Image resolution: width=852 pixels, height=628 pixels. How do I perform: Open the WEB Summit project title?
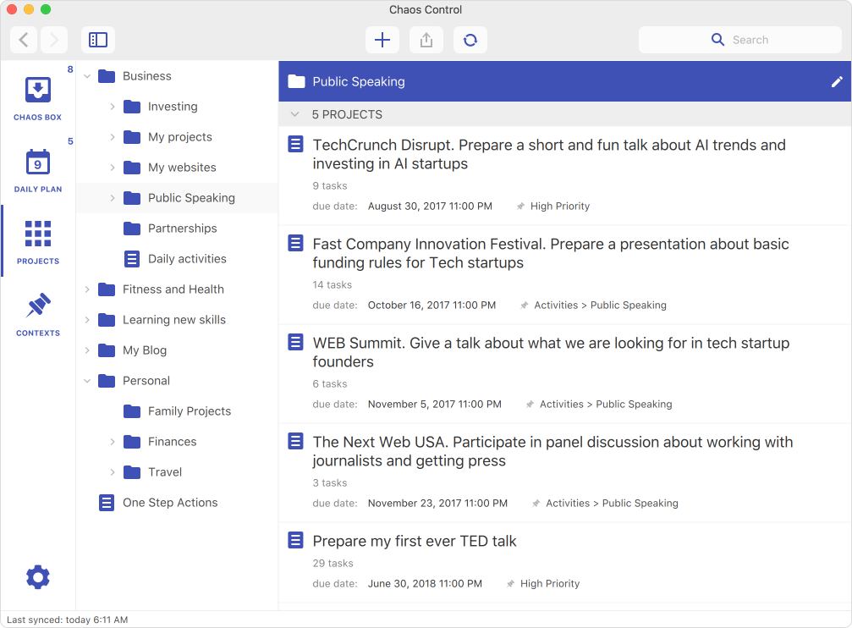click(551, 352)
